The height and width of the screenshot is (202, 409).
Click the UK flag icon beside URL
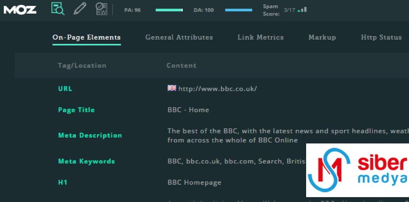(x=172, y=88)
